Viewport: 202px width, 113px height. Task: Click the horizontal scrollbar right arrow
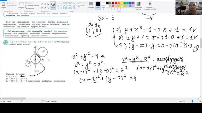[199, 99]
